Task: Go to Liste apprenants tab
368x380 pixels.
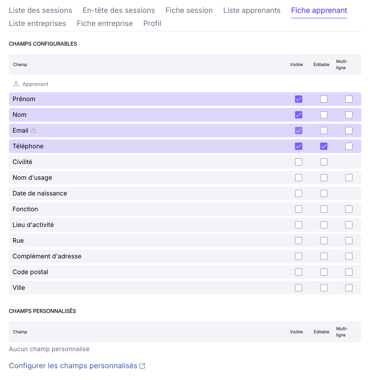Action: click(x=252, y=10)
